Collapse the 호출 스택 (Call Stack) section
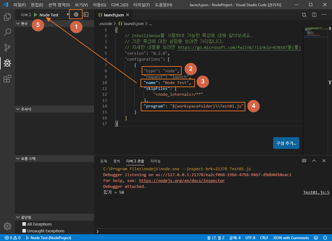Viewport: 332px width, 241px height. tap(54, 159)
